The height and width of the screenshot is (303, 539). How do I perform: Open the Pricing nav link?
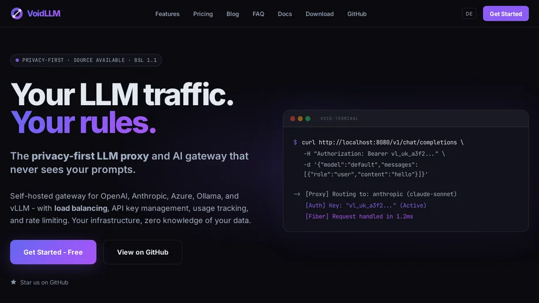[203, 14]
